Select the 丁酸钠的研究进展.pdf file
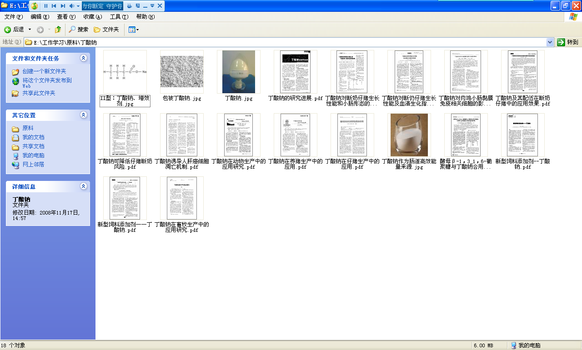This screenshot has height=350, width=582. click(x=295, y=71)
